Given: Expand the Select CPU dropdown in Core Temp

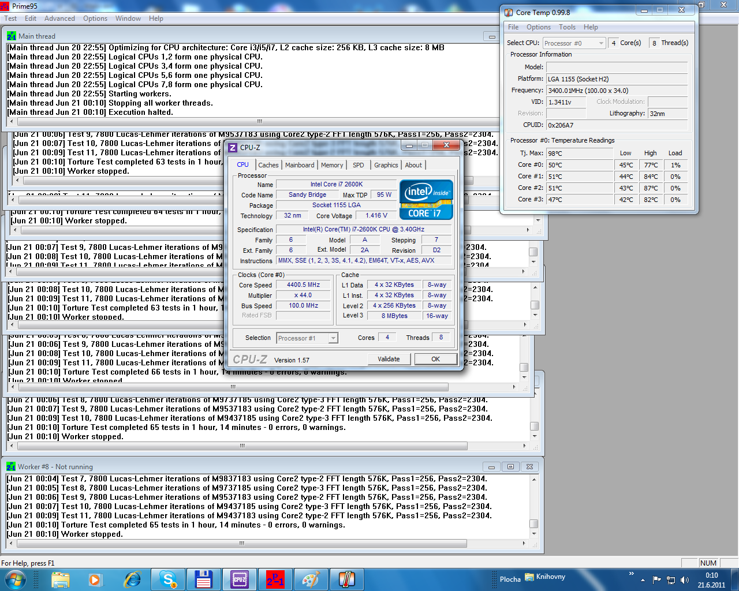Looking at the screenshot, I should coord(601,43).
